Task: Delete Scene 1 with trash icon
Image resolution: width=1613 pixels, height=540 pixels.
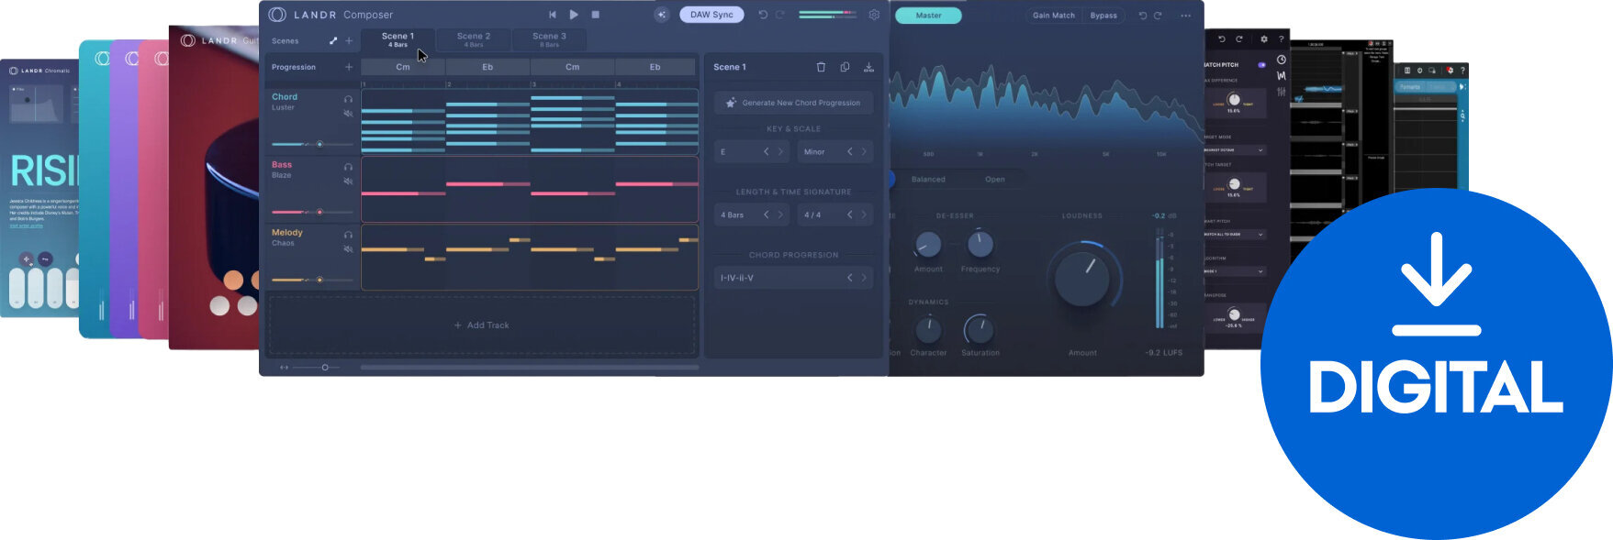Action: [821, 67]
